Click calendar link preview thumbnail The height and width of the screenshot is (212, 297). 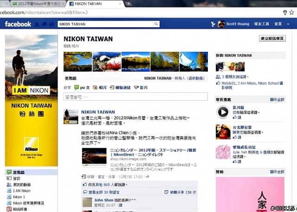point(94,157)
